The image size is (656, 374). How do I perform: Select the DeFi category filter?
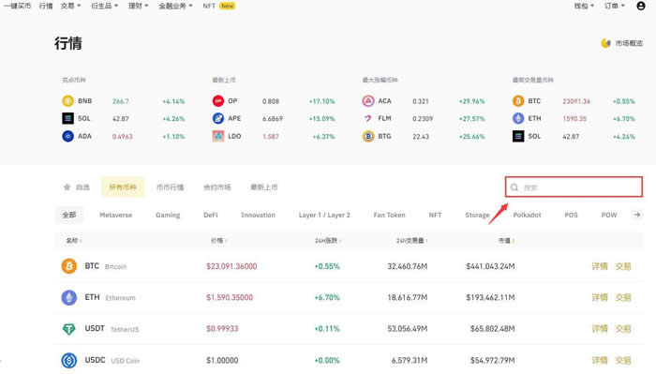211,215
